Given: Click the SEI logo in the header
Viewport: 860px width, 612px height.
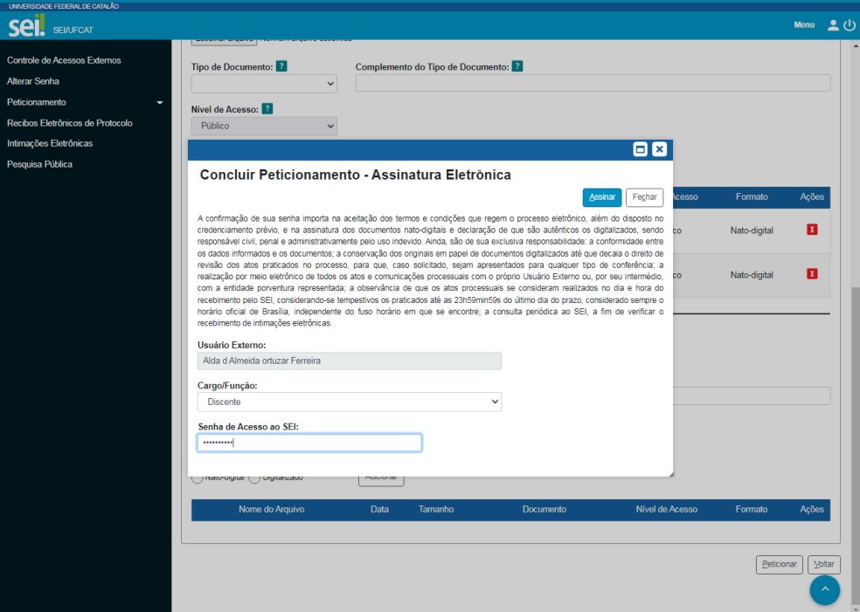Looking at the screenshot, I should tap(26, 25).
